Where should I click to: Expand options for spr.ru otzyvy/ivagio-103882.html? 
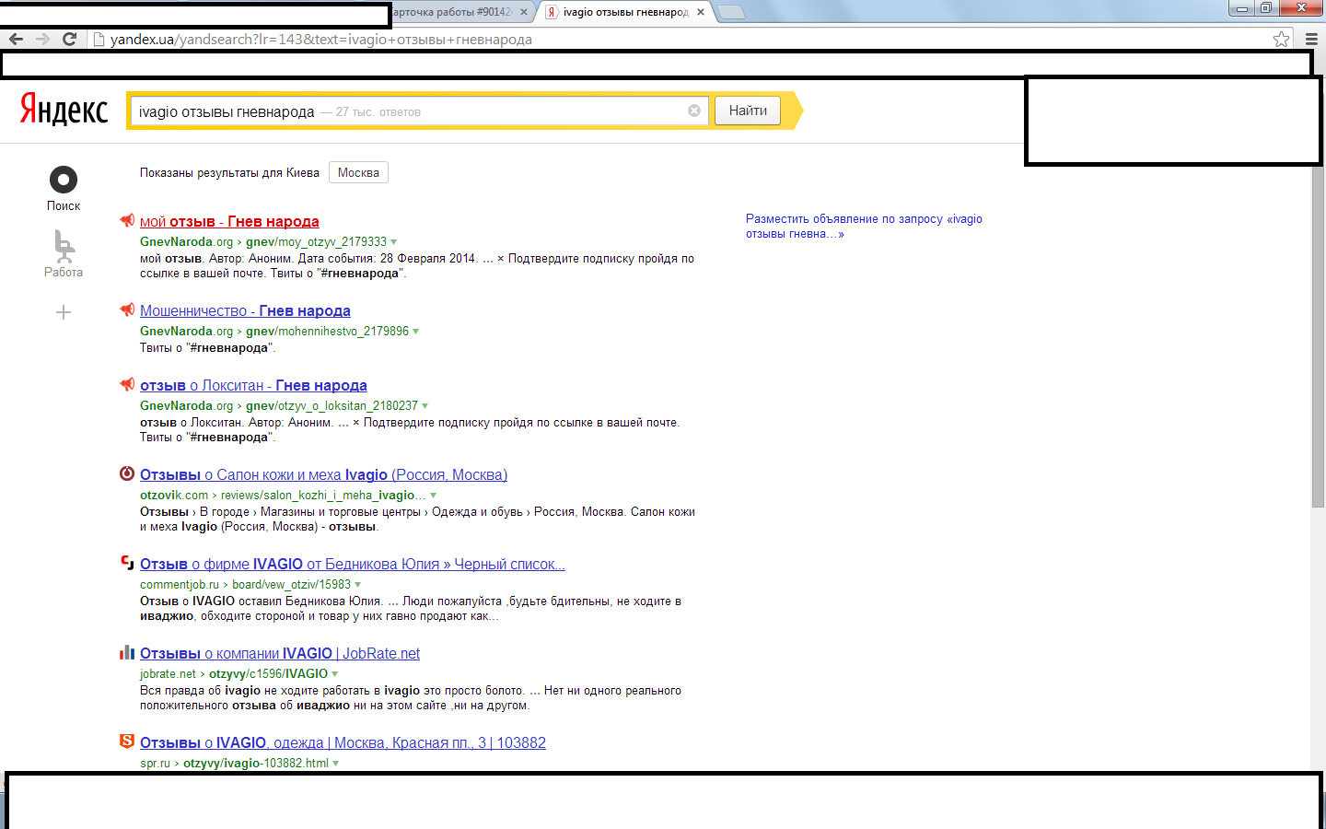click(x=336, y=764)
